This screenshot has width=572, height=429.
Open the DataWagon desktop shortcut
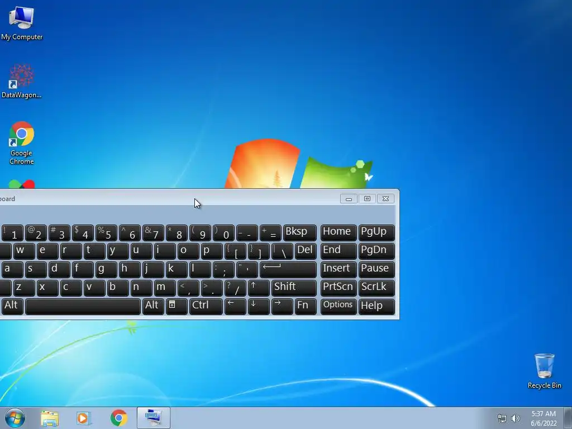[x=22, y=81]
